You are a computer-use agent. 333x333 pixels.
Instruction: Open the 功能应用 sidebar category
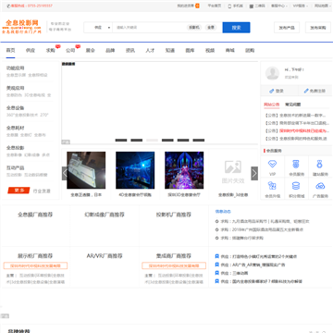click(16, 68)
